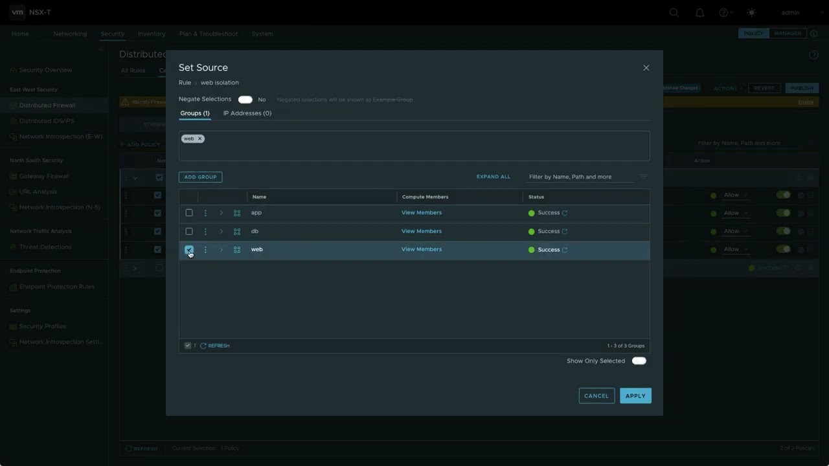Turn on Show Only Selected switch

point(639,361)
